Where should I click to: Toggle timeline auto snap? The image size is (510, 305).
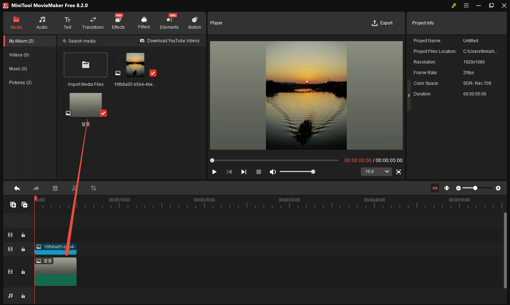[435, 188]
